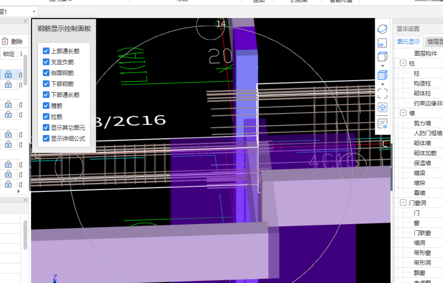Click the 钢筋显示控制面板 panel title
This screenshot has width=443, height=283.
tap(64, 28)
